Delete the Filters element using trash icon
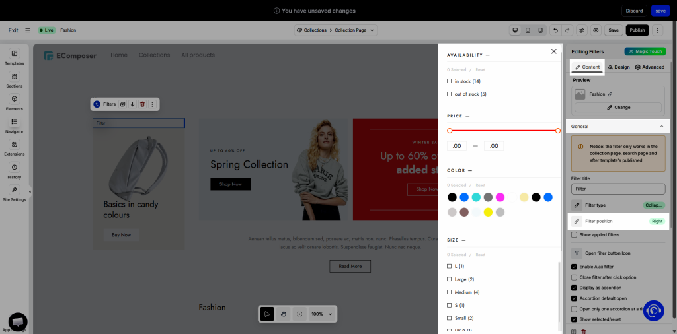This screenshot has width=677, height=334. [142, 104]
